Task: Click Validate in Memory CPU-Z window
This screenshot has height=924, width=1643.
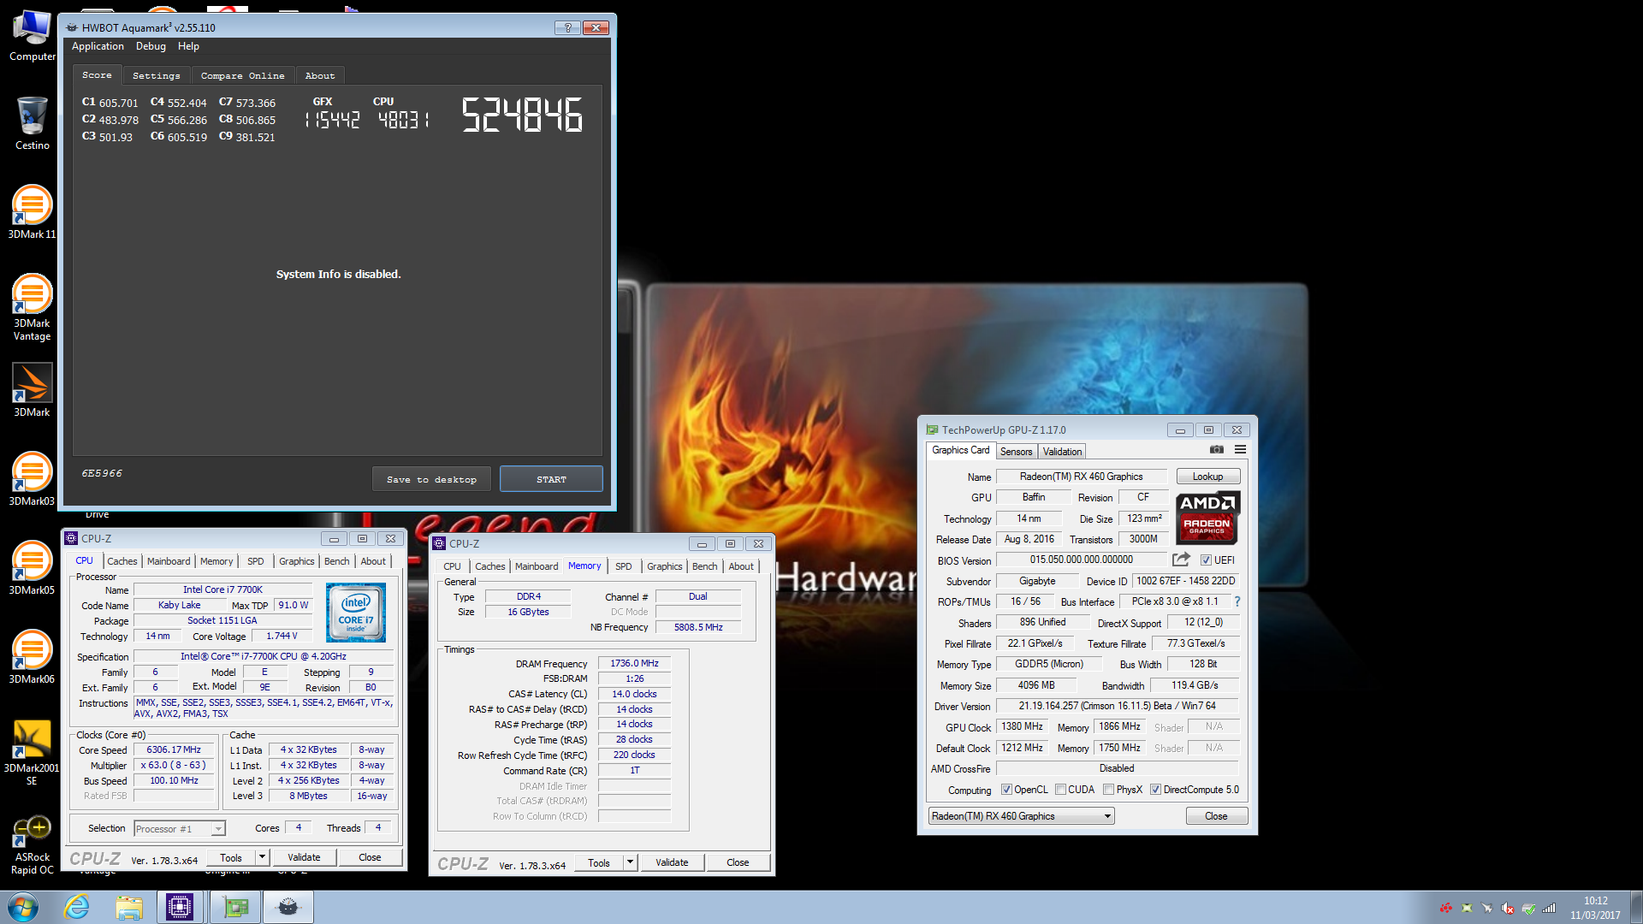Action: pos(672,862)
